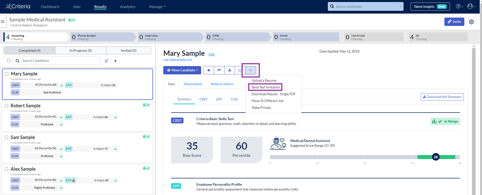Viewport: 482px width, 195px height.
Task: Choose Download Results - Single PDF
Action: coord(274,94)
